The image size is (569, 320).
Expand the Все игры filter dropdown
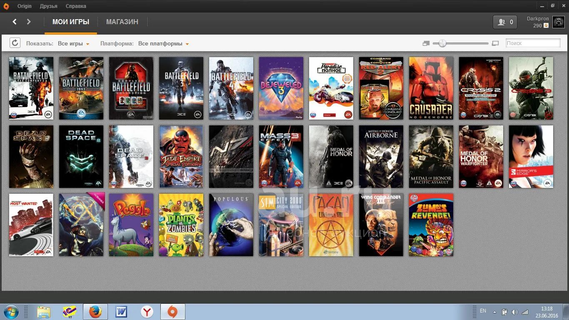74,43
